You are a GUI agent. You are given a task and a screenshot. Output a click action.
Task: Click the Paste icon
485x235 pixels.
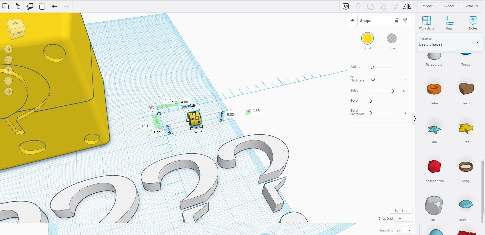point(17,6)
